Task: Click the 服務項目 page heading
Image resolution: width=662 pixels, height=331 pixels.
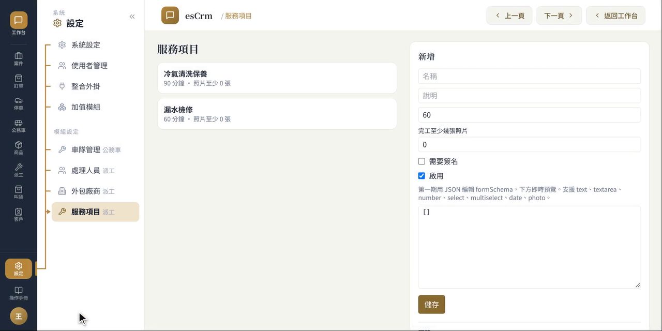Action: pyautogui.click(x=178, y=50)
